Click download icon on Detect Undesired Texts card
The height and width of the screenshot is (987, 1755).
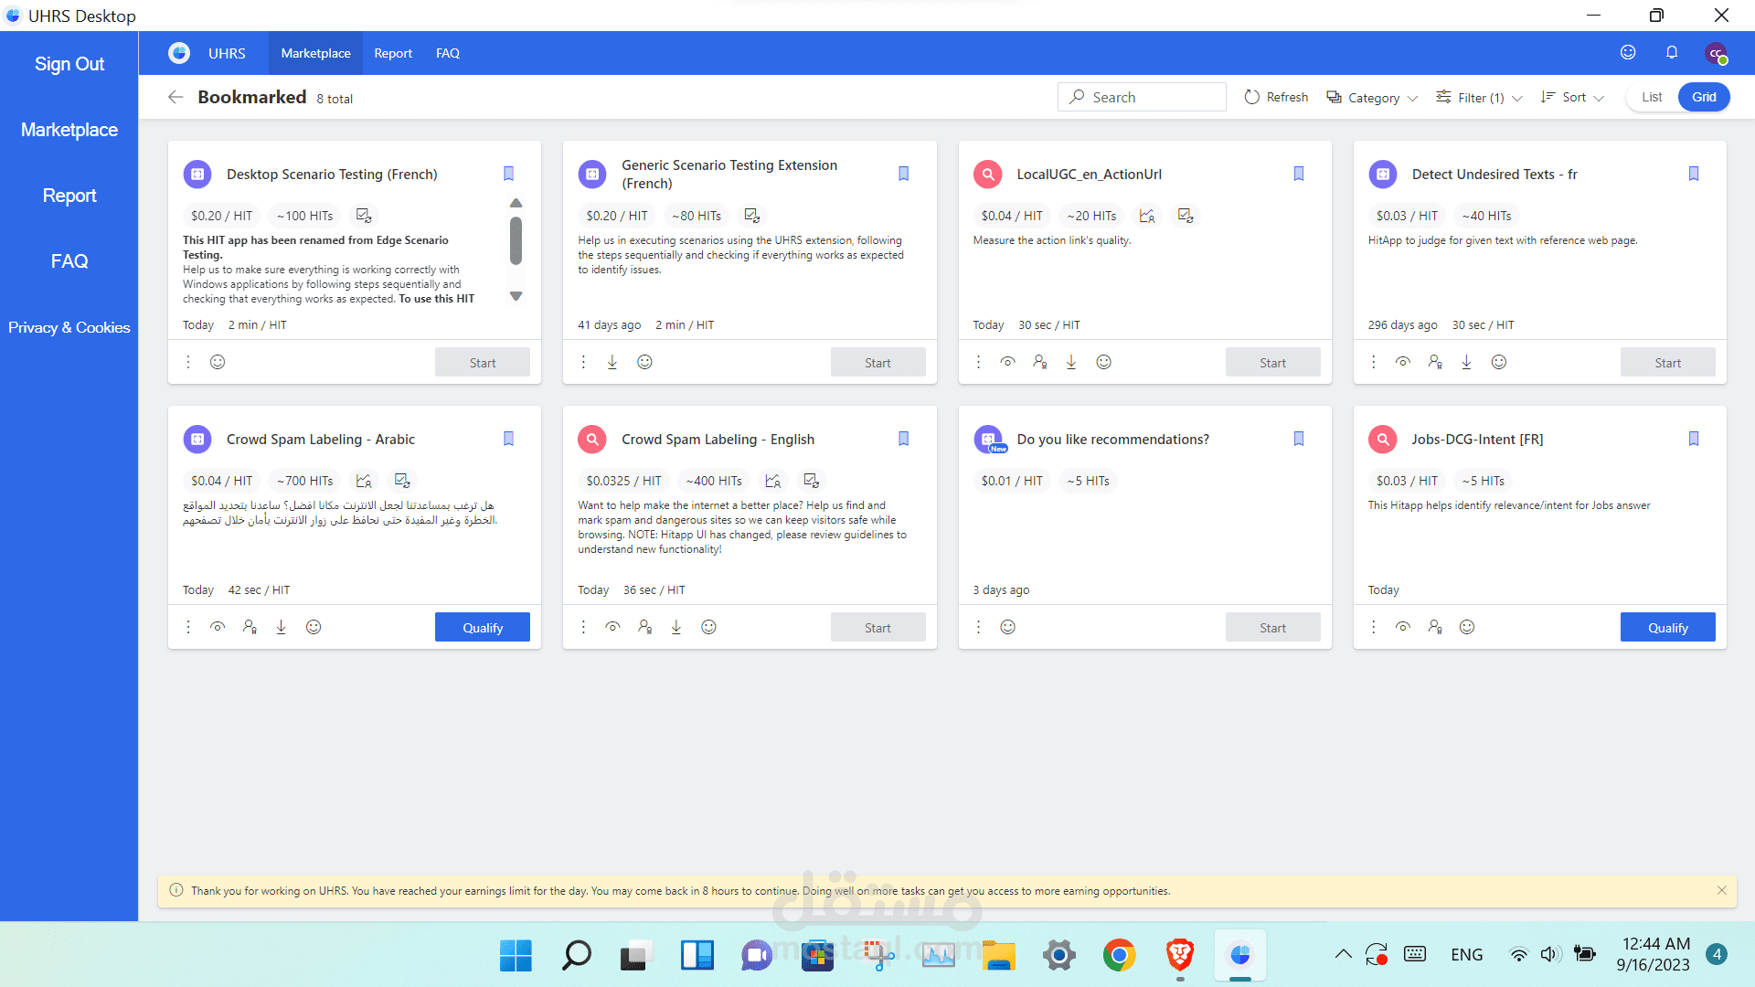point(1466,362)
